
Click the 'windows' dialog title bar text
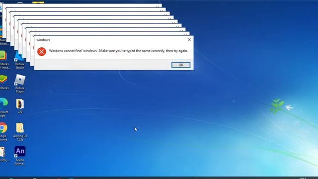43,40
